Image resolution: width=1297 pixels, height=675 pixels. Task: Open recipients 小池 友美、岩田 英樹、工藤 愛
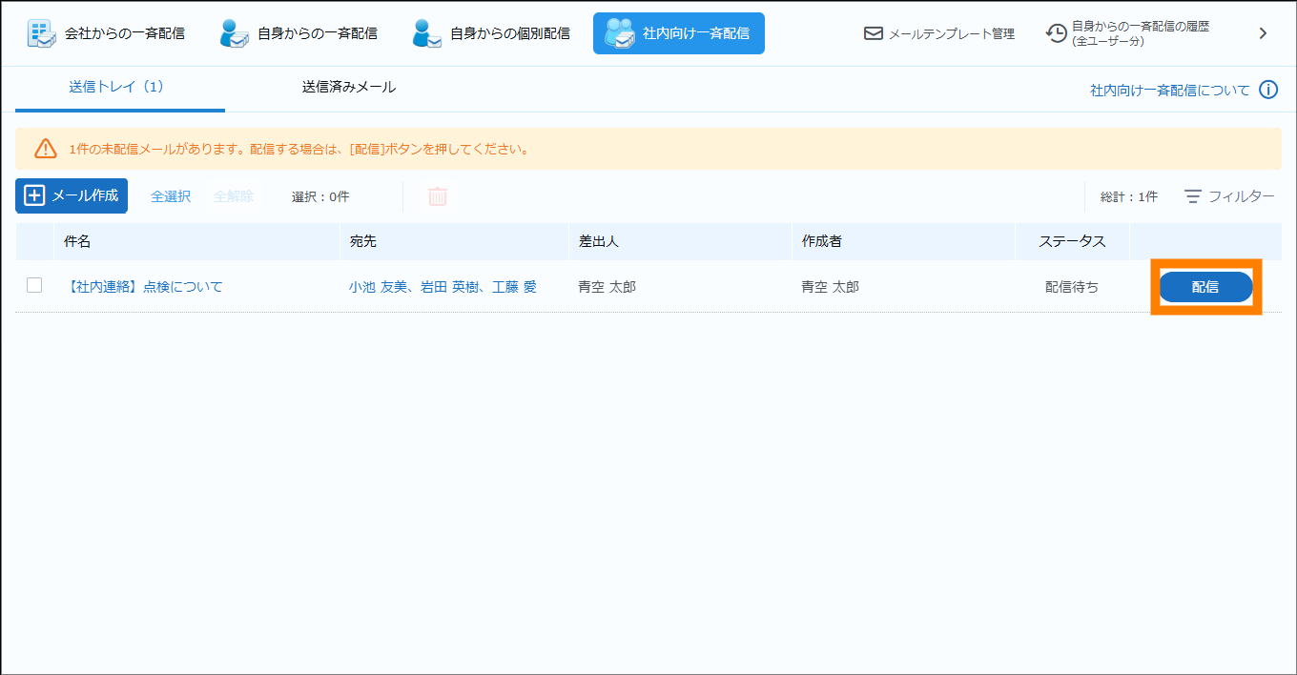[443, 286]
